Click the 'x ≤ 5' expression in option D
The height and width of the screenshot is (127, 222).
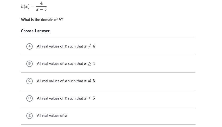point(90,98)
